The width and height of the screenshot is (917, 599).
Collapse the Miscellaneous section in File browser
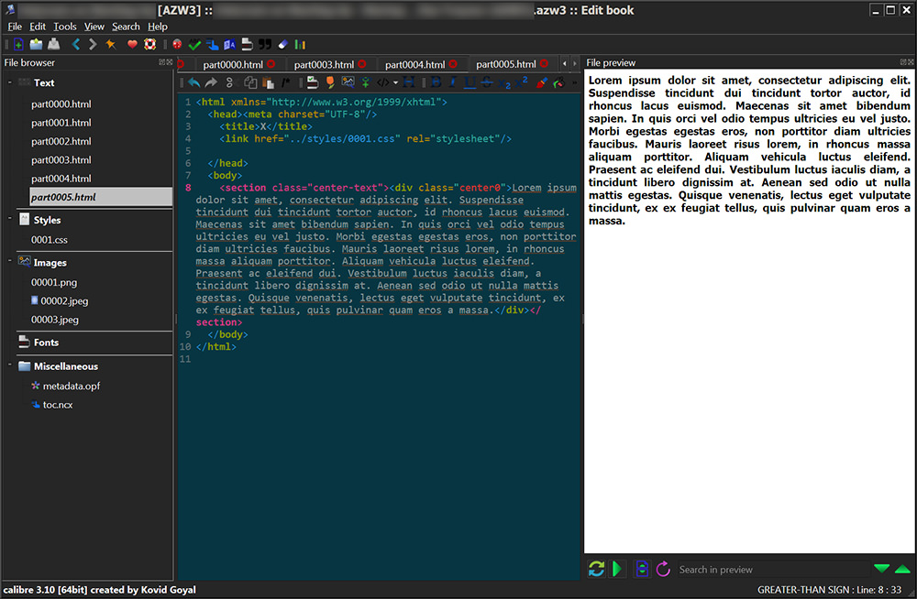point(9,366)
